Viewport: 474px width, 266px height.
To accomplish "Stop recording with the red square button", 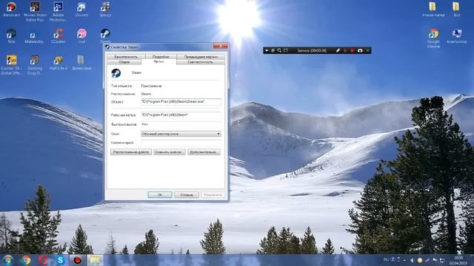I will [x=353, y=51].
